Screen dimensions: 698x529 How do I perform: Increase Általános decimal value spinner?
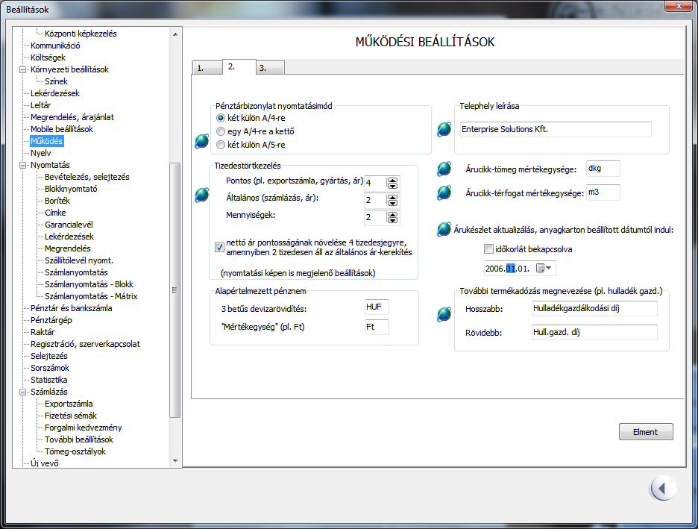(x=392, y=198)
